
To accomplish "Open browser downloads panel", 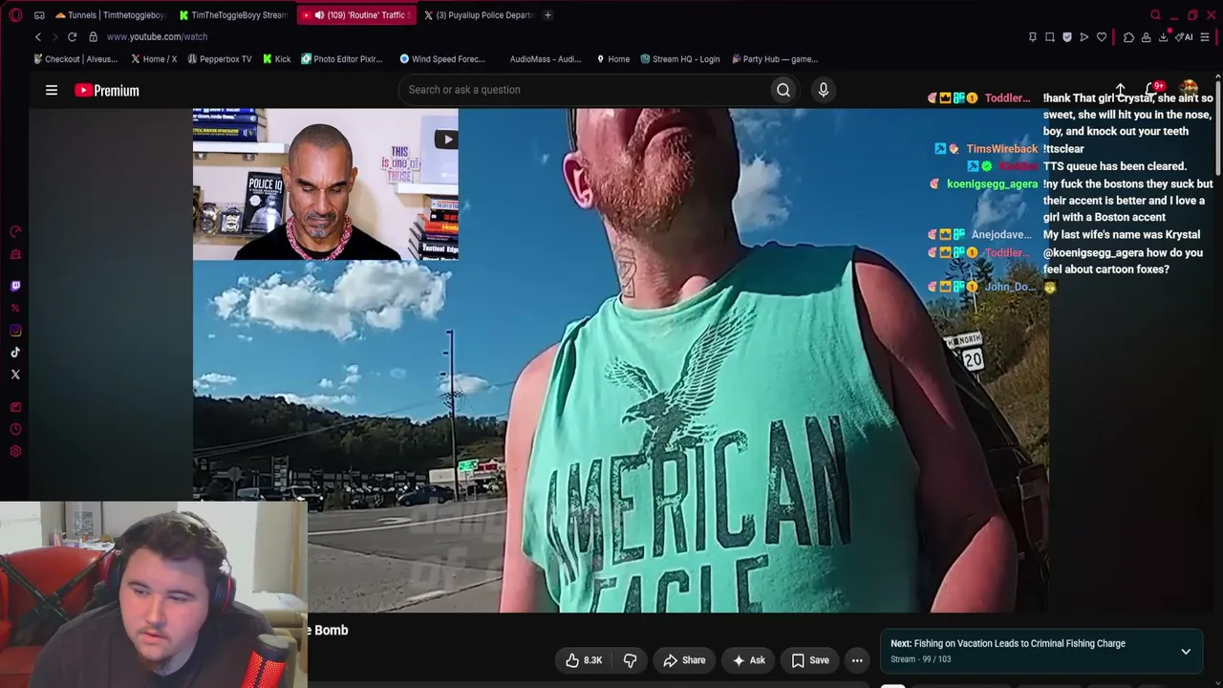I will coord(1164,37).
